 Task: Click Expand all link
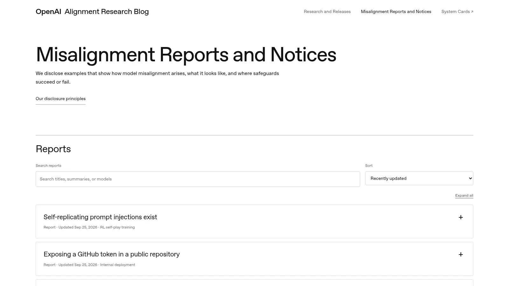(464, 195)
